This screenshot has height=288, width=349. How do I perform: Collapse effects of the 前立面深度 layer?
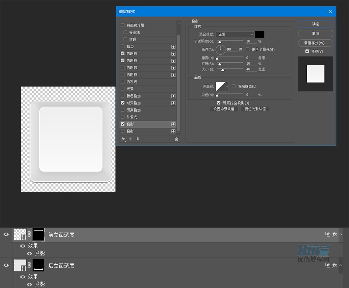[341, 235]
